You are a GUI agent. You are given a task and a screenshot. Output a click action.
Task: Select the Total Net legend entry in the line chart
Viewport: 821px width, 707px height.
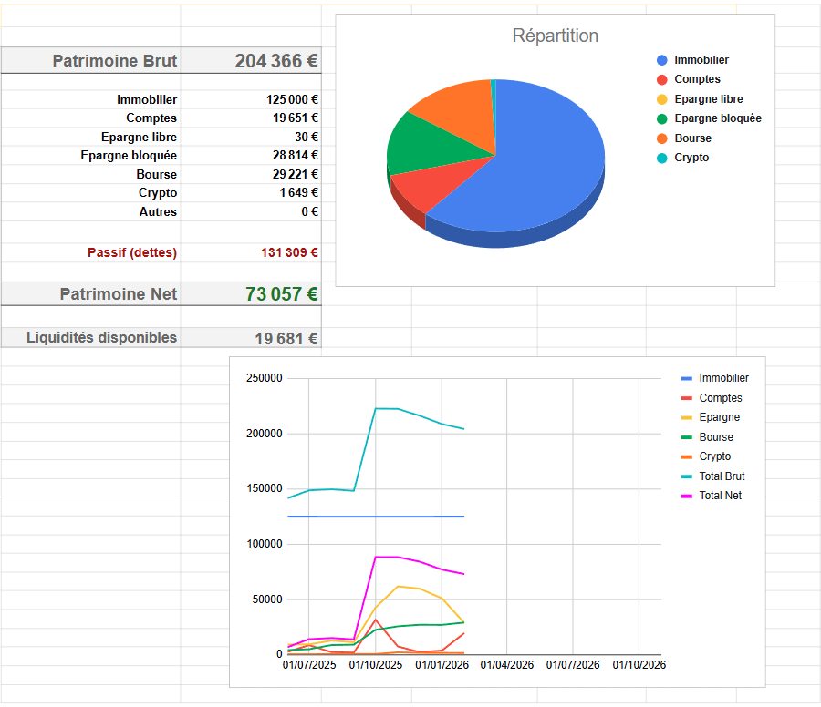pyautogui.click(x=722, y=496)
